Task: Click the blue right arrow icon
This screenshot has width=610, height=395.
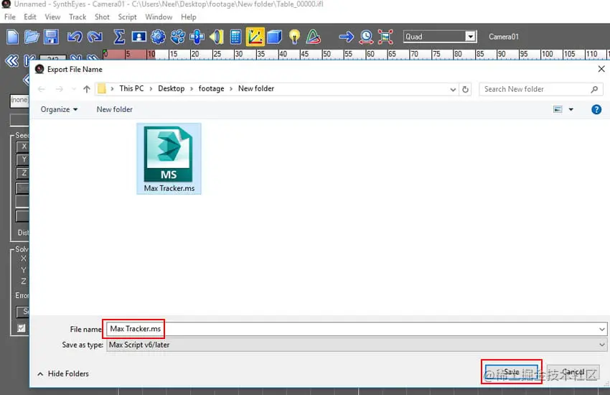Action: pyautogui.click(x=346, y=37)
